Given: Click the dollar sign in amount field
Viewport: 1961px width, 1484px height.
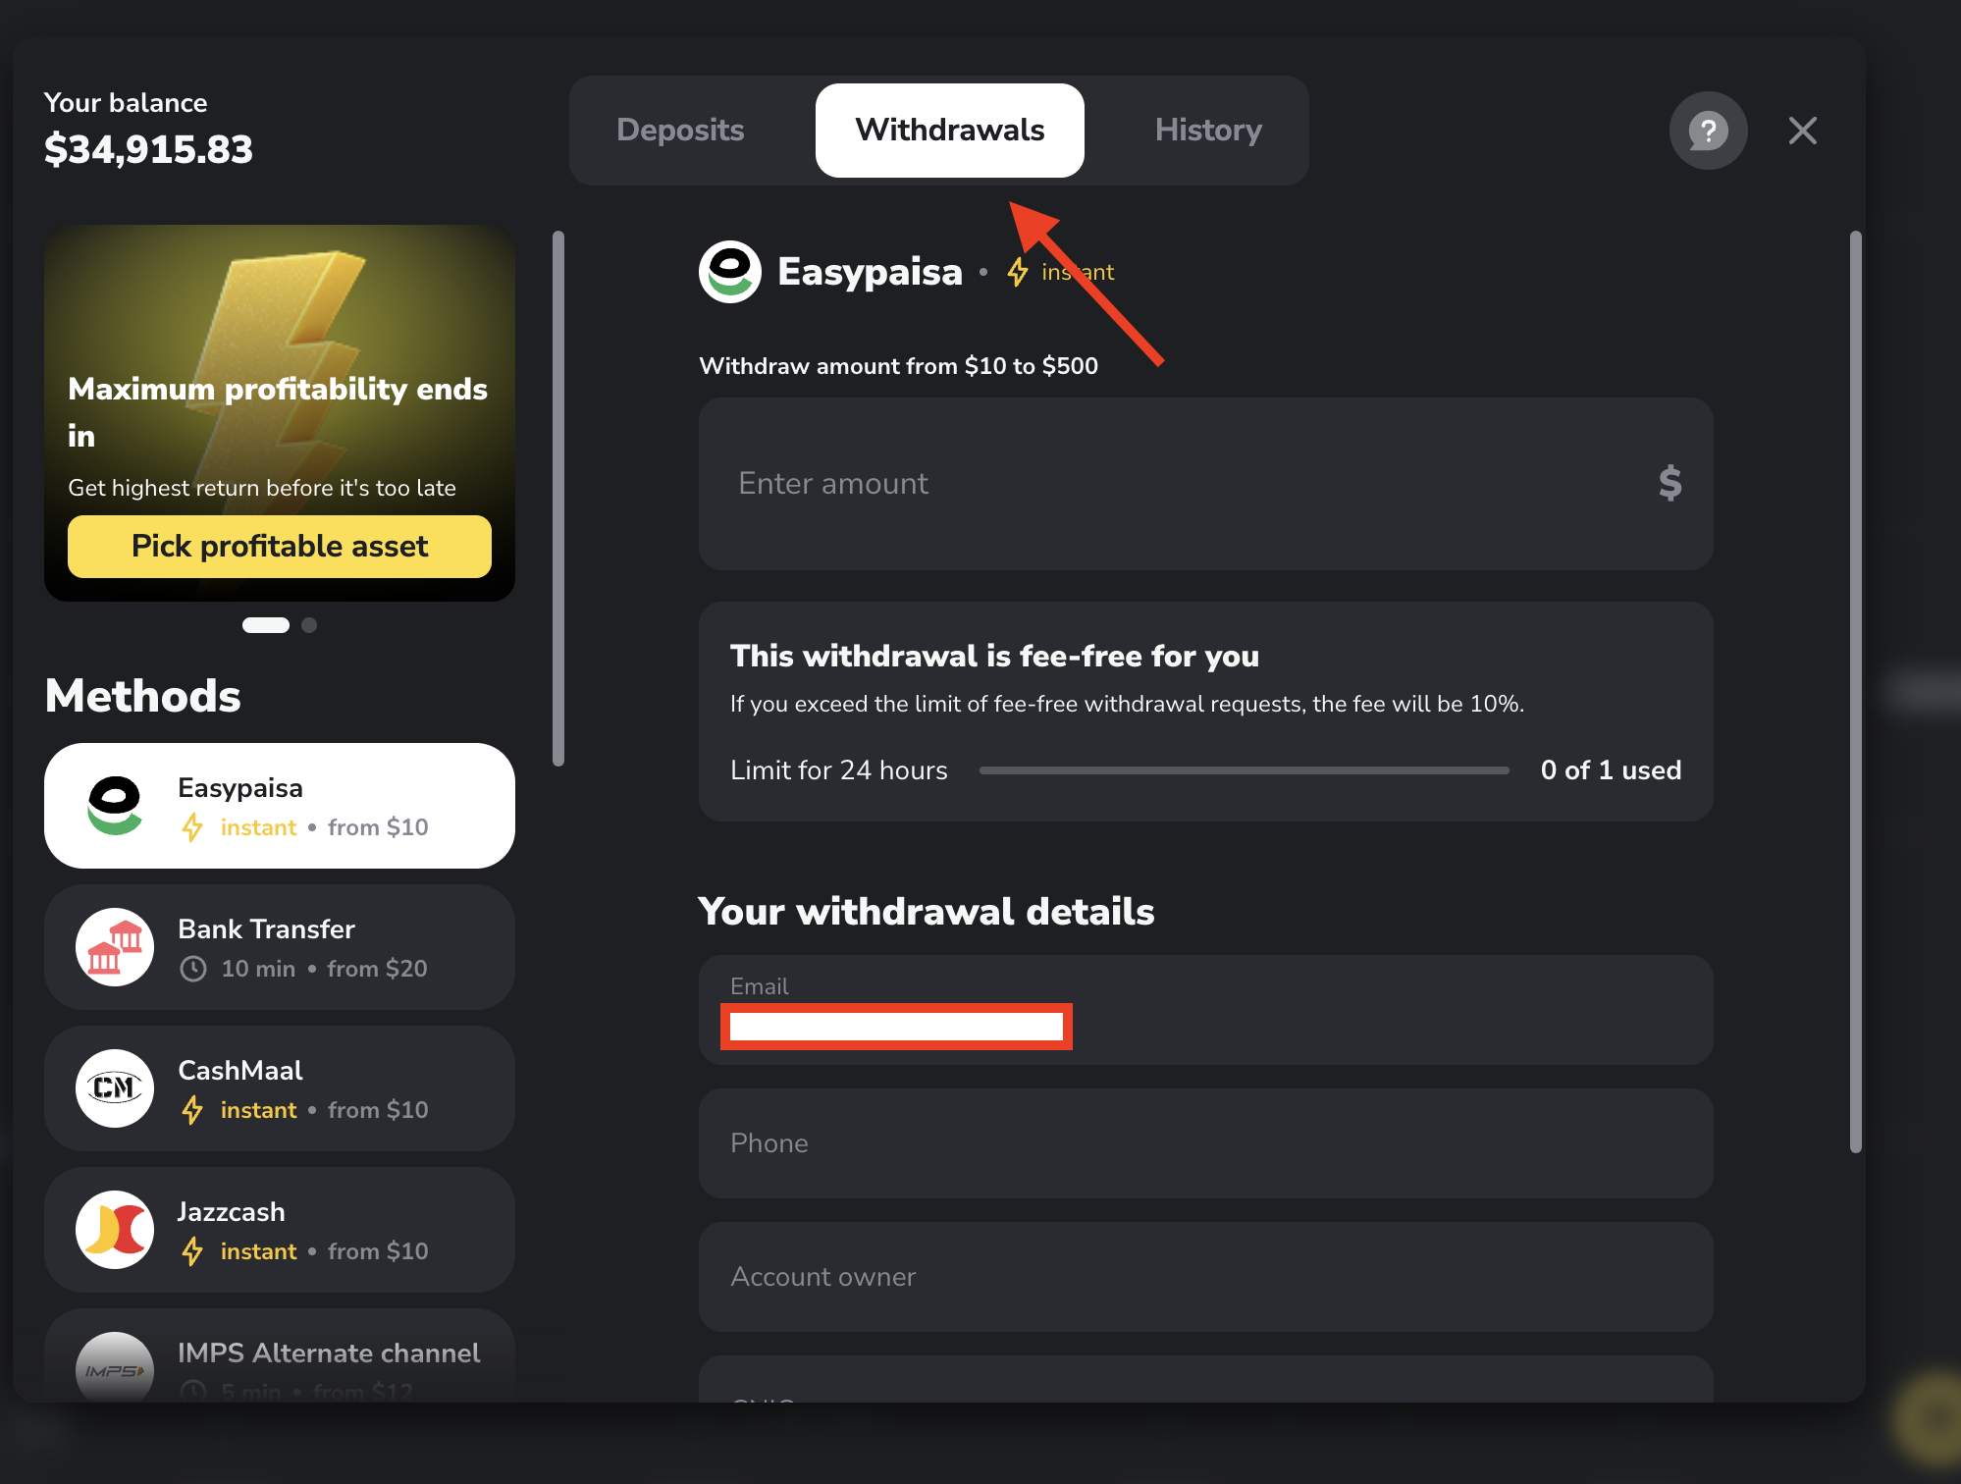Looking at the screenshot, I should click(1669, 484).
